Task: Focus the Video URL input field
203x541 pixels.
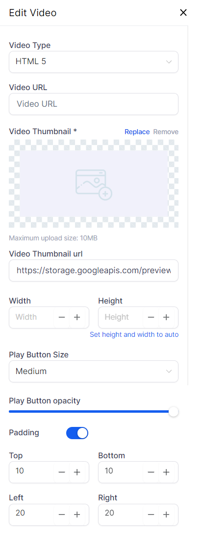Action: [94, 104]
